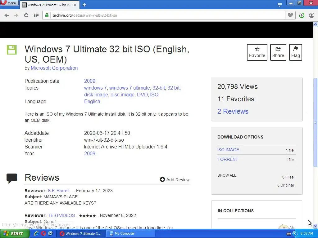Launch Opera from quick launch icon
Viewport: 318px width, 238px height.
tap(43, 234)
